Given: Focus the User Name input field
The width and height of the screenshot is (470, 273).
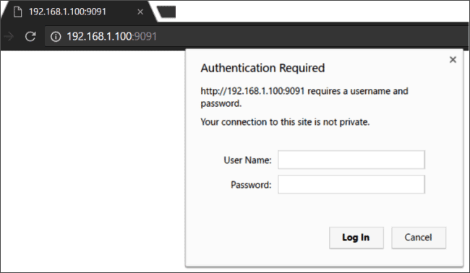Looking at the screenshot, I should pyautogui.click(x=351, y=160).
